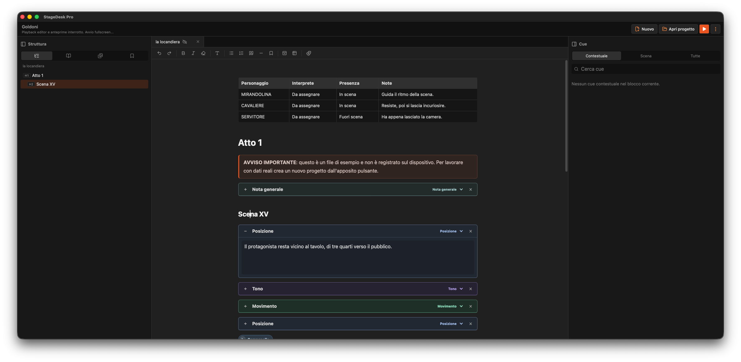Expand the collapsed Posizione block below Movimento

click(x=245, y=324)
